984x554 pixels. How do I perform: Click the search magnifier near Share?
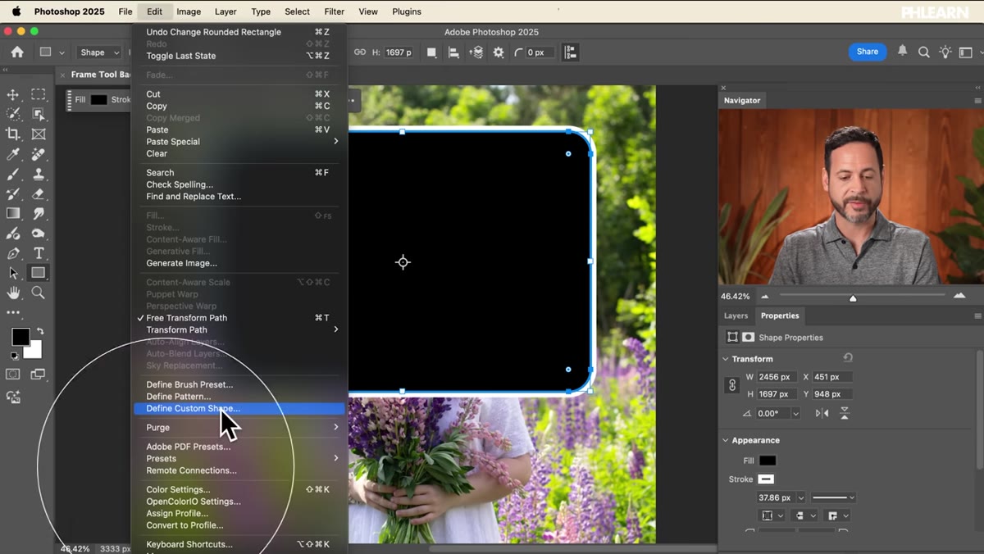pyautogui.click(x=923, y=52)
